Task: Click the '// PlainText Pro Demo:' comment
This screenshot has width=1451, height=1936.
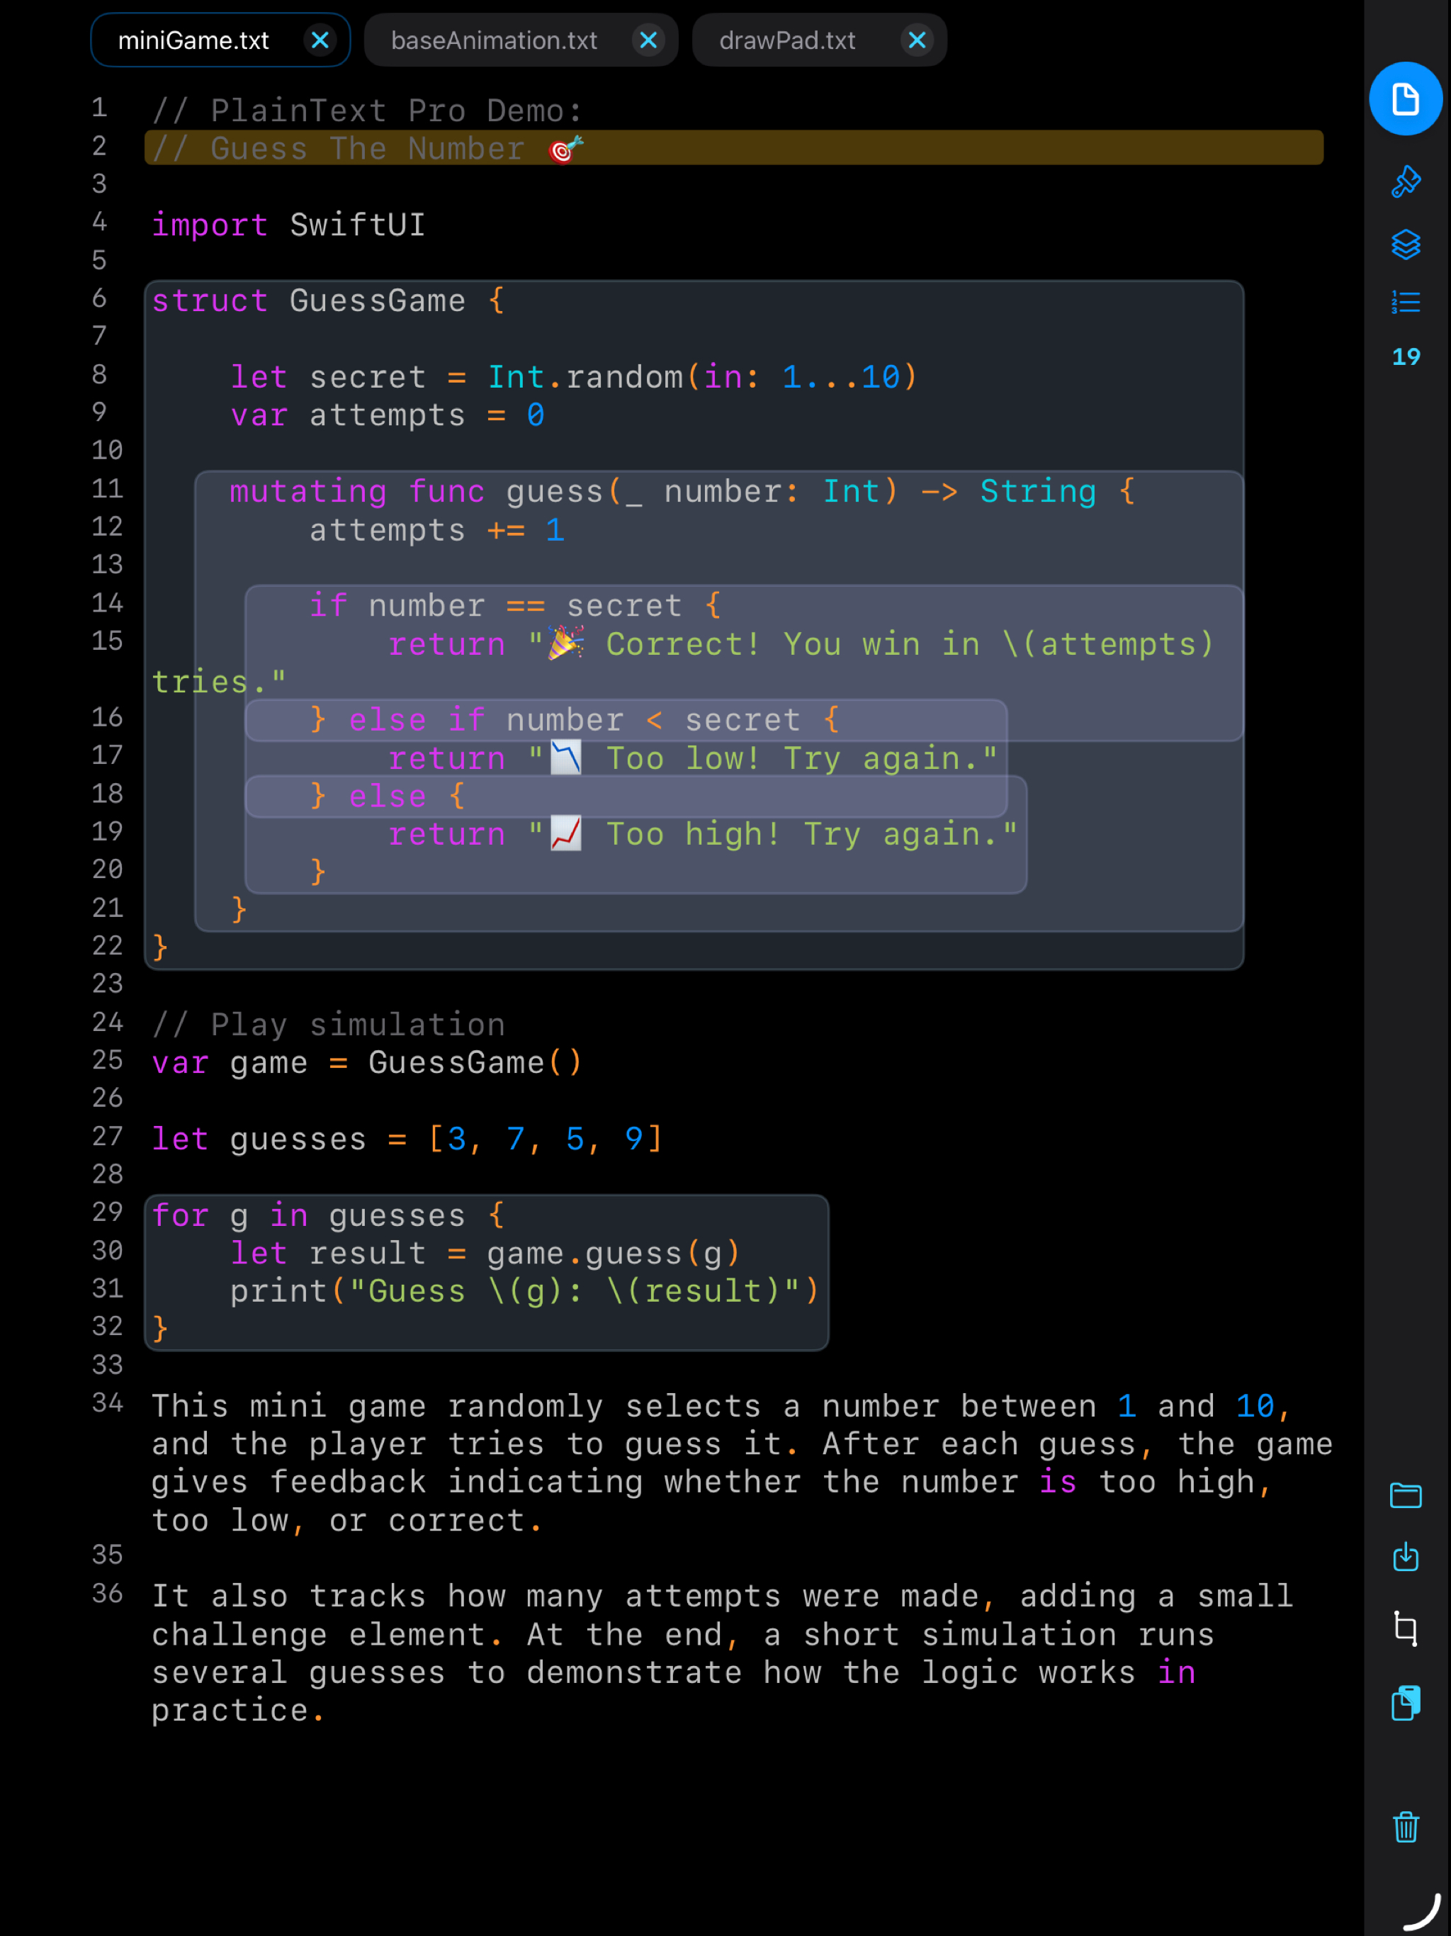Action: 367,111
